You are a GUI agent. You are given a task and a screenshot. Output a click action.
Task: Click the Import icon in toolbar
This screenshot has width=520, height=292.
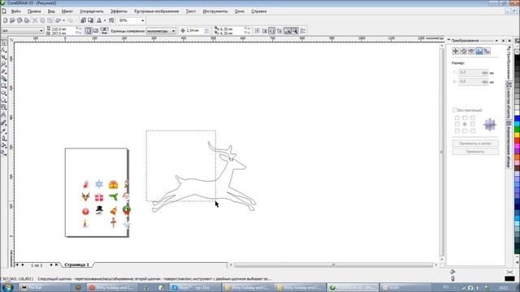coord(83,20)
